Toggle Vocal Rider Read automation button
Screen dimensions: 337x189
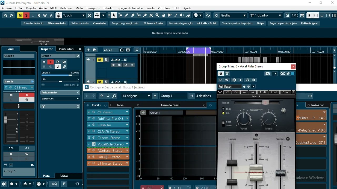pos(220,80)
